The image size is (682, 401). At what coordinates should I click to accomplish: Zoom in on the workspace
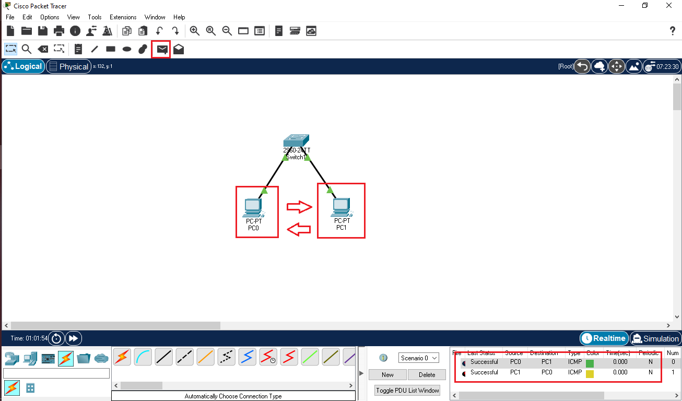pos(195,31)
